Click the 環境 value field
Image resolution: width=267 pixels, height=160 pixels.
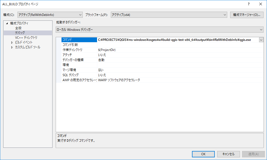click(x=178, y=65)
